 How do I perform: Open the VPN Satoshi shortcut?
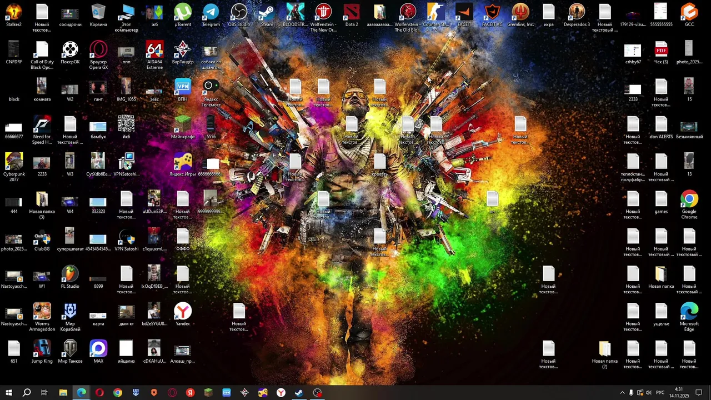[x=126, y=240]
